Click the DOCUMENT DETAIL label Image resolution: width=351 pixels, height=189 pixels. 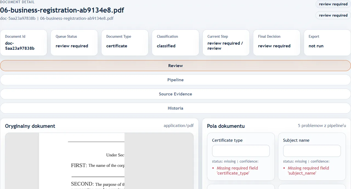pyautogui.click(x=17, y=2)
